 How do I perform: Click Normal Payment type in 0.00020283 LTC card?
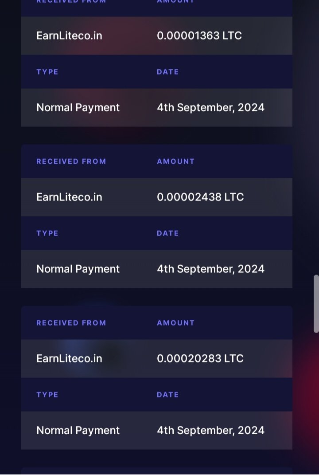[78, 431]
